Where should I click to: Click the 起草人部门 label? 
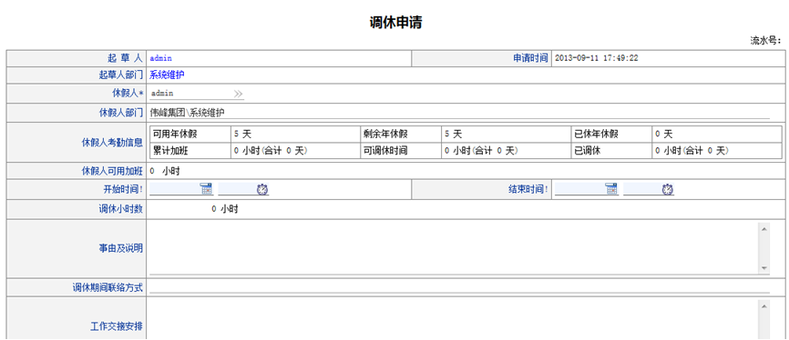(121, 75)
